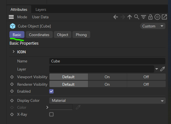
Task: Open the Custom mode dropdown
Action: point(152,26)
